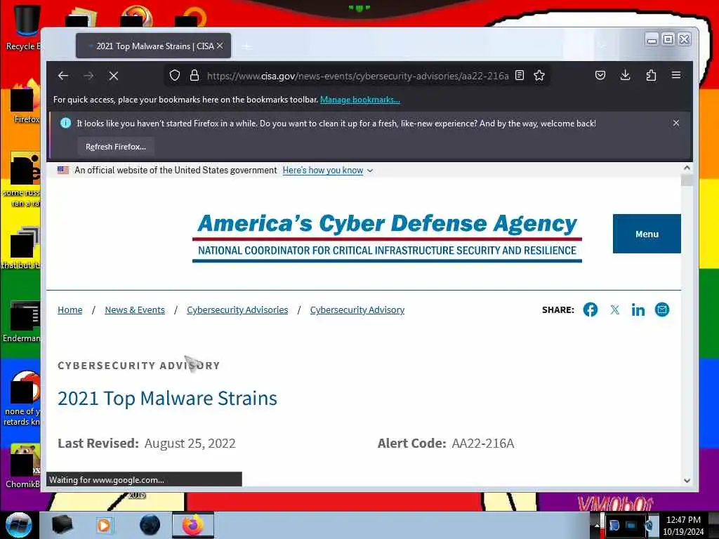
Task: Toggle reader view in the address bar
Action: tap(520, 76)
